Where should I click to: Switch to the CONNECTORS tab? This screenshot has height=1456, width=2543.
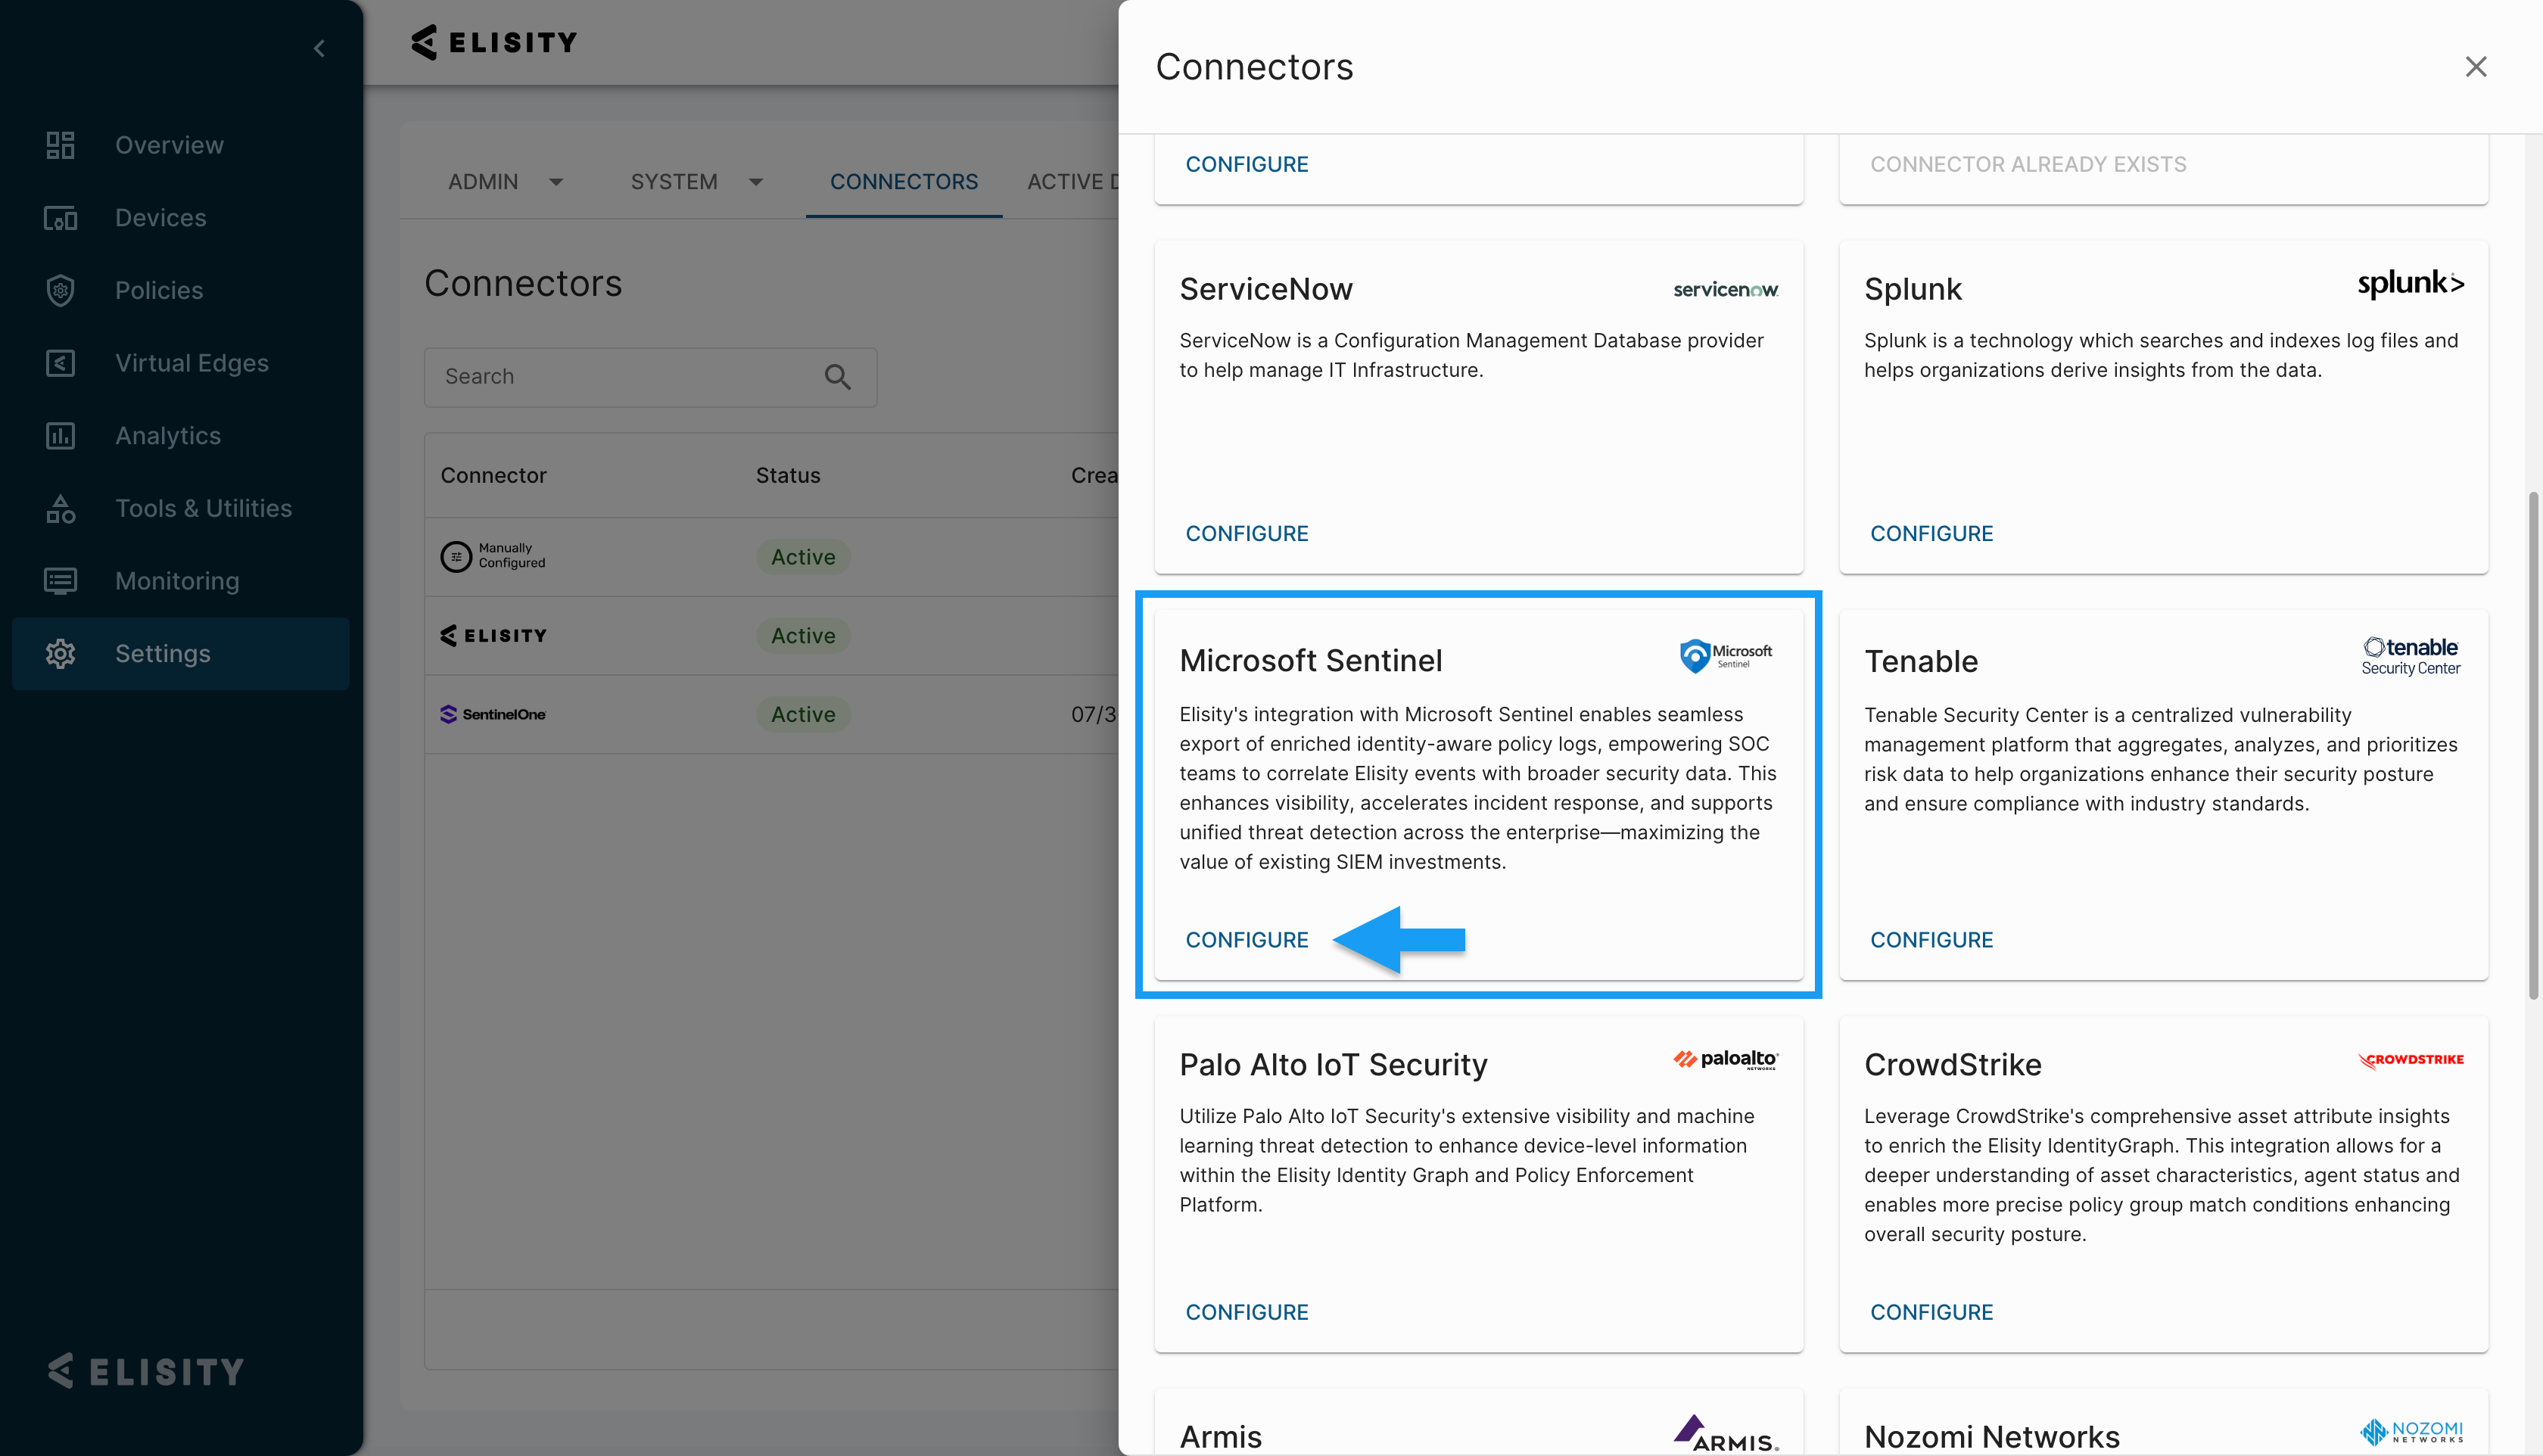pyautogui.click(x=904, y=182)
